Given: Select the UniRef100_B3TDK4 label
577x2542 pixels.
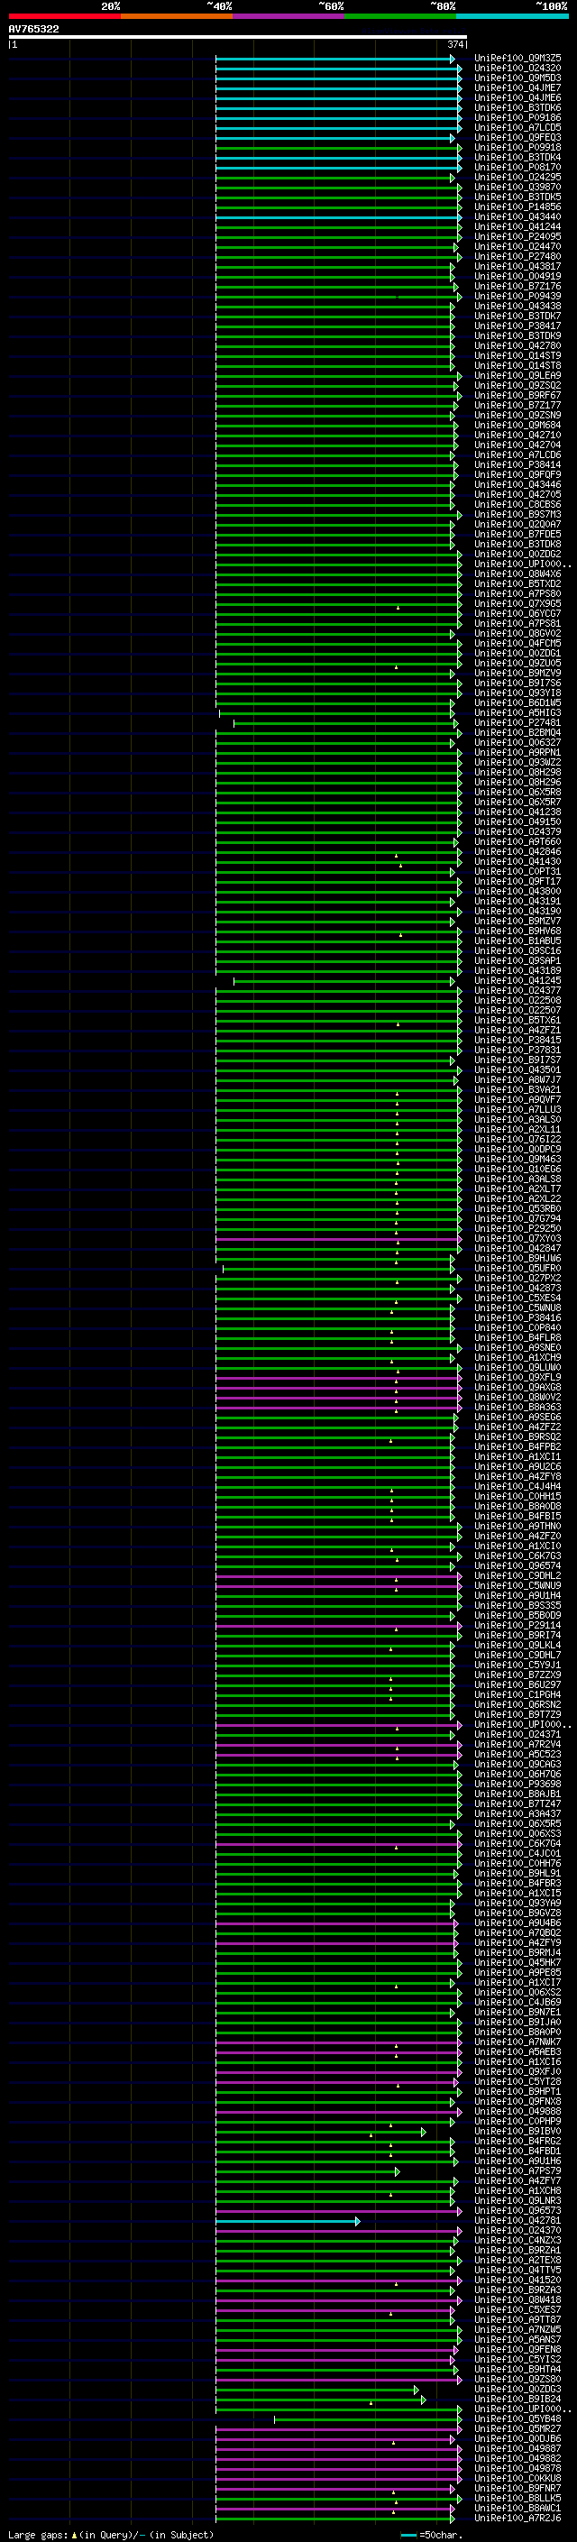Looking at the screenshot, I should (517, 157).
